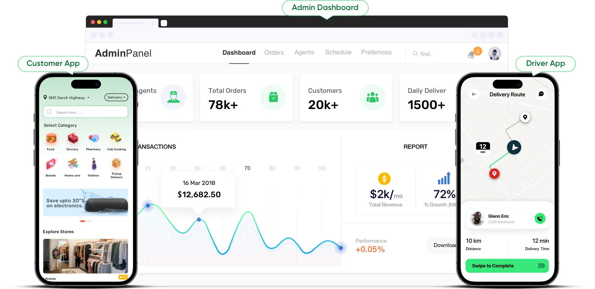
Task: Click the $2k/mo Total Revenue value
Action: [386, 194]
